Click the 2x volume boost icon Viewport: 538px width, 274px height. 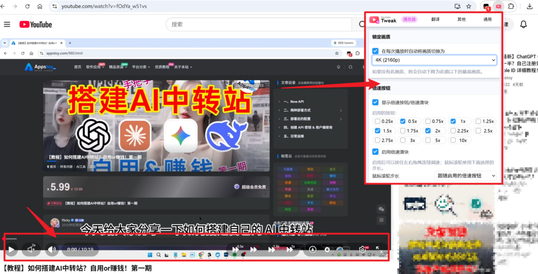pyautogui.click(x=31, y=249)
